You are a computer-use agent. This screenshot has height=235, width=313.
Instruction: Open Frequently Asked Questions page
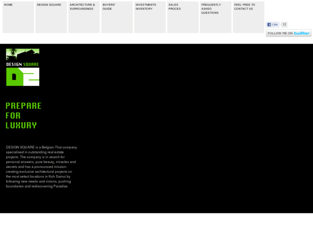pos(216,17)
